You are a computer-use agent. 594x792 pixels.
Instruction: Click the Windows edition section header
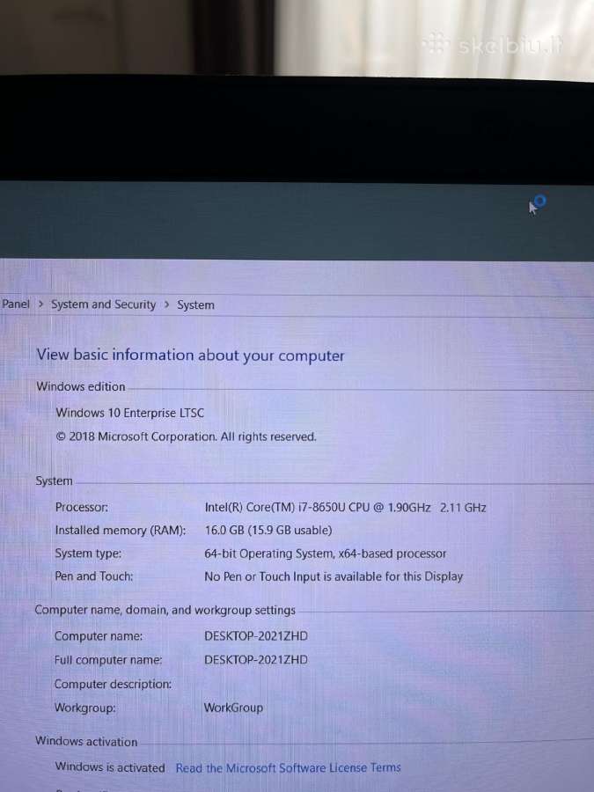coord(81,386)
